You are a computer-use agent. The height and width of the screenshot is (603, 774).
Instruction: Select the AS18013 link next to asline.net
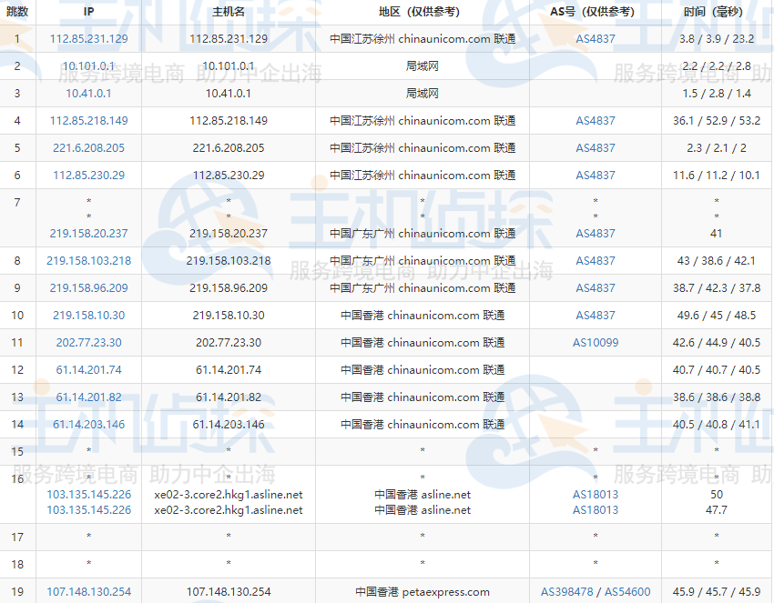click(x=596, y=497)
